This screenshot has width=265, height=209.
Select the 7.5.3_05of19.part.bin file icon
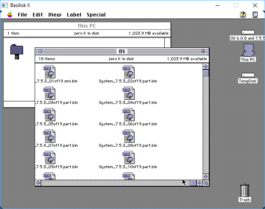pyautogui.click(x=49, y=115)
